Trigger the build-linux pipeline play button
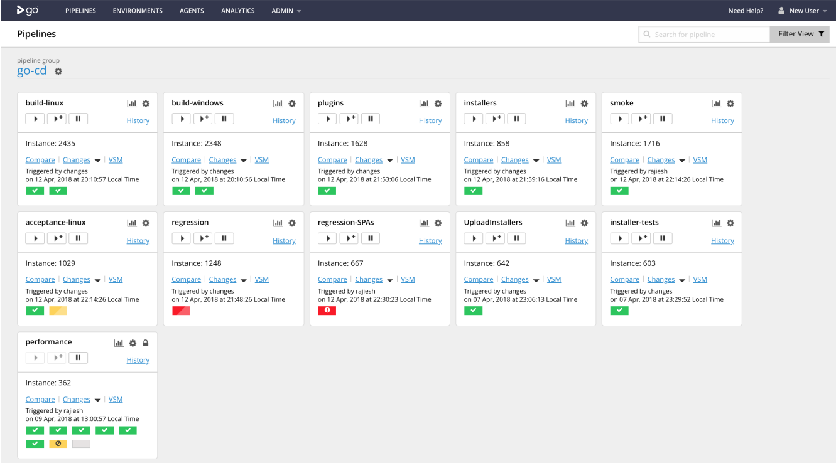836x463 pixels. (x=35, y=119)
